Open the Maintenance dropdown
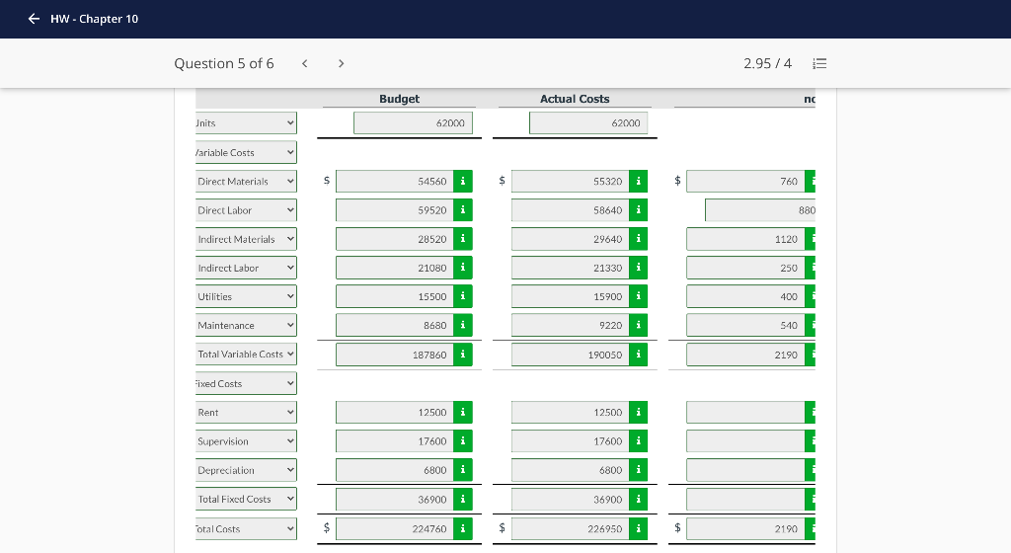 246,326
